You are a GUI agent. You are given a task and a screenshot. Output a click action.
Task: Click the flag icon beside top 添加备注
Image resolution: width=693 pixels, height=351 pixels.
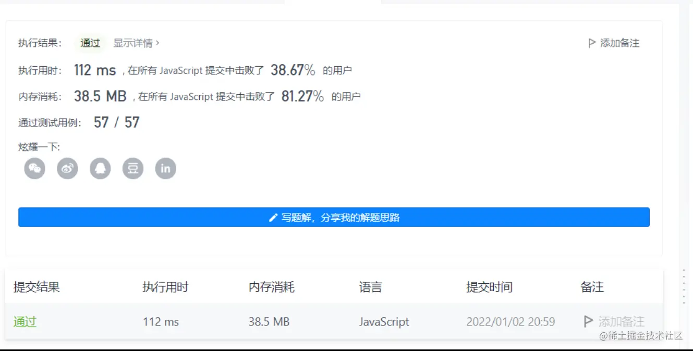(x=592, y=43)
